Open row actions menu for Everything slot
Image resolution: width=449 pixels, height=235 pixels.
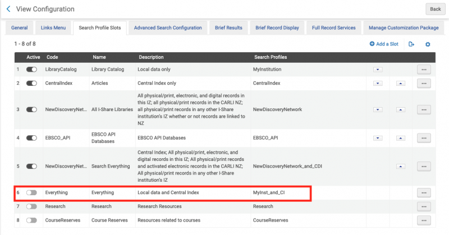(x=424, y=192)
